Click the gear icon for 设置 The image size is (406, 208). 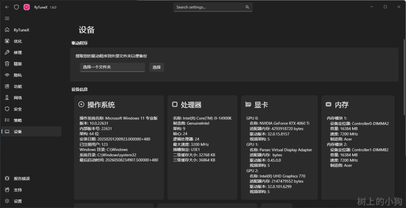click(7, 201)
